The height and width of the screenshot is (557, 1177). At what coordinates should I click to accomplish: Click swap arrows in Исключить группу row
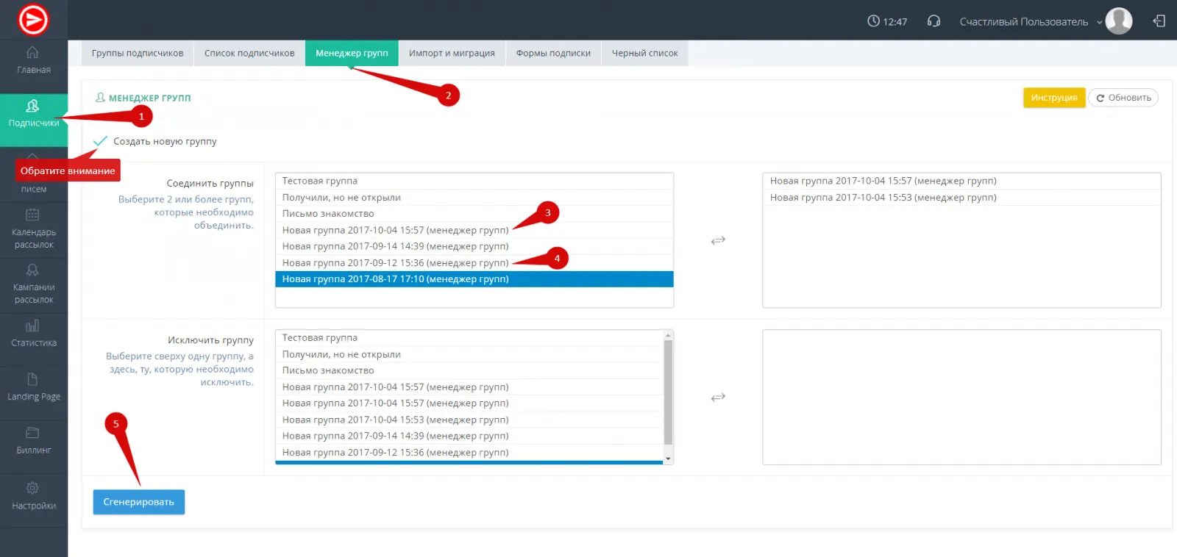coord(718,398)
